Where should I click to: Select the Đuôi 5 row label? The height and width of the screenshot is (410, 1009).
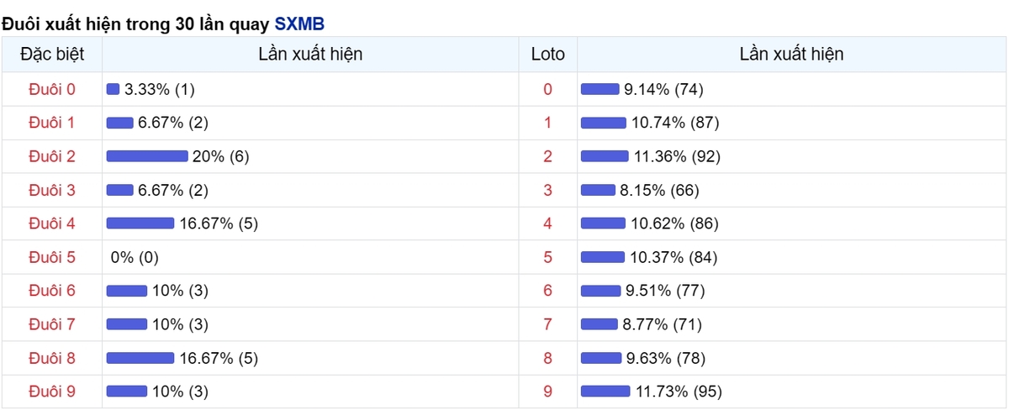point(52,257)
